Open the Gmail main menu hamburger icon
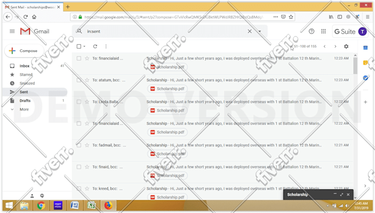Screen dimensions: 375x213 pos(12,31)
